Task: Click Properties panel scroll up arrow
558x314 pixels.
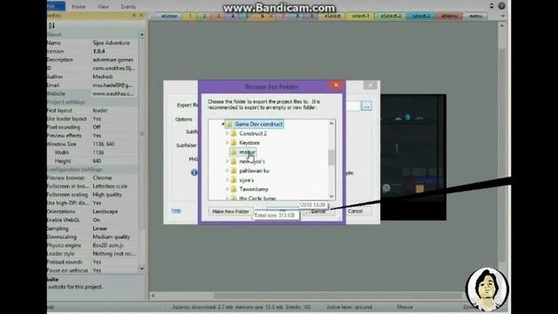Action: 142,35
